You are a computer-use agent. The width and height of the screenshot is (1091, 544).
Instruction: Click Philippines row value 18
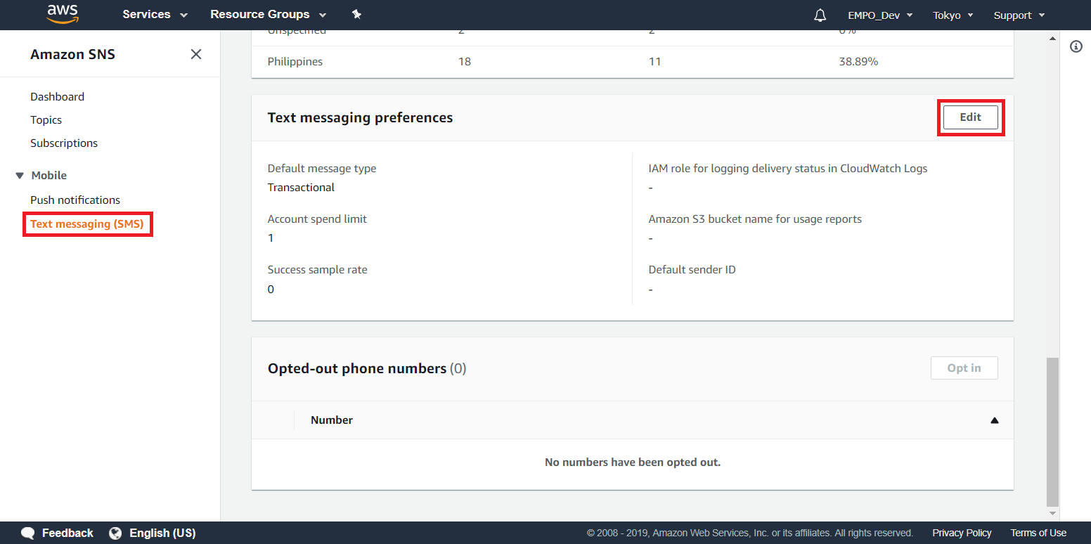pos(465,62)
